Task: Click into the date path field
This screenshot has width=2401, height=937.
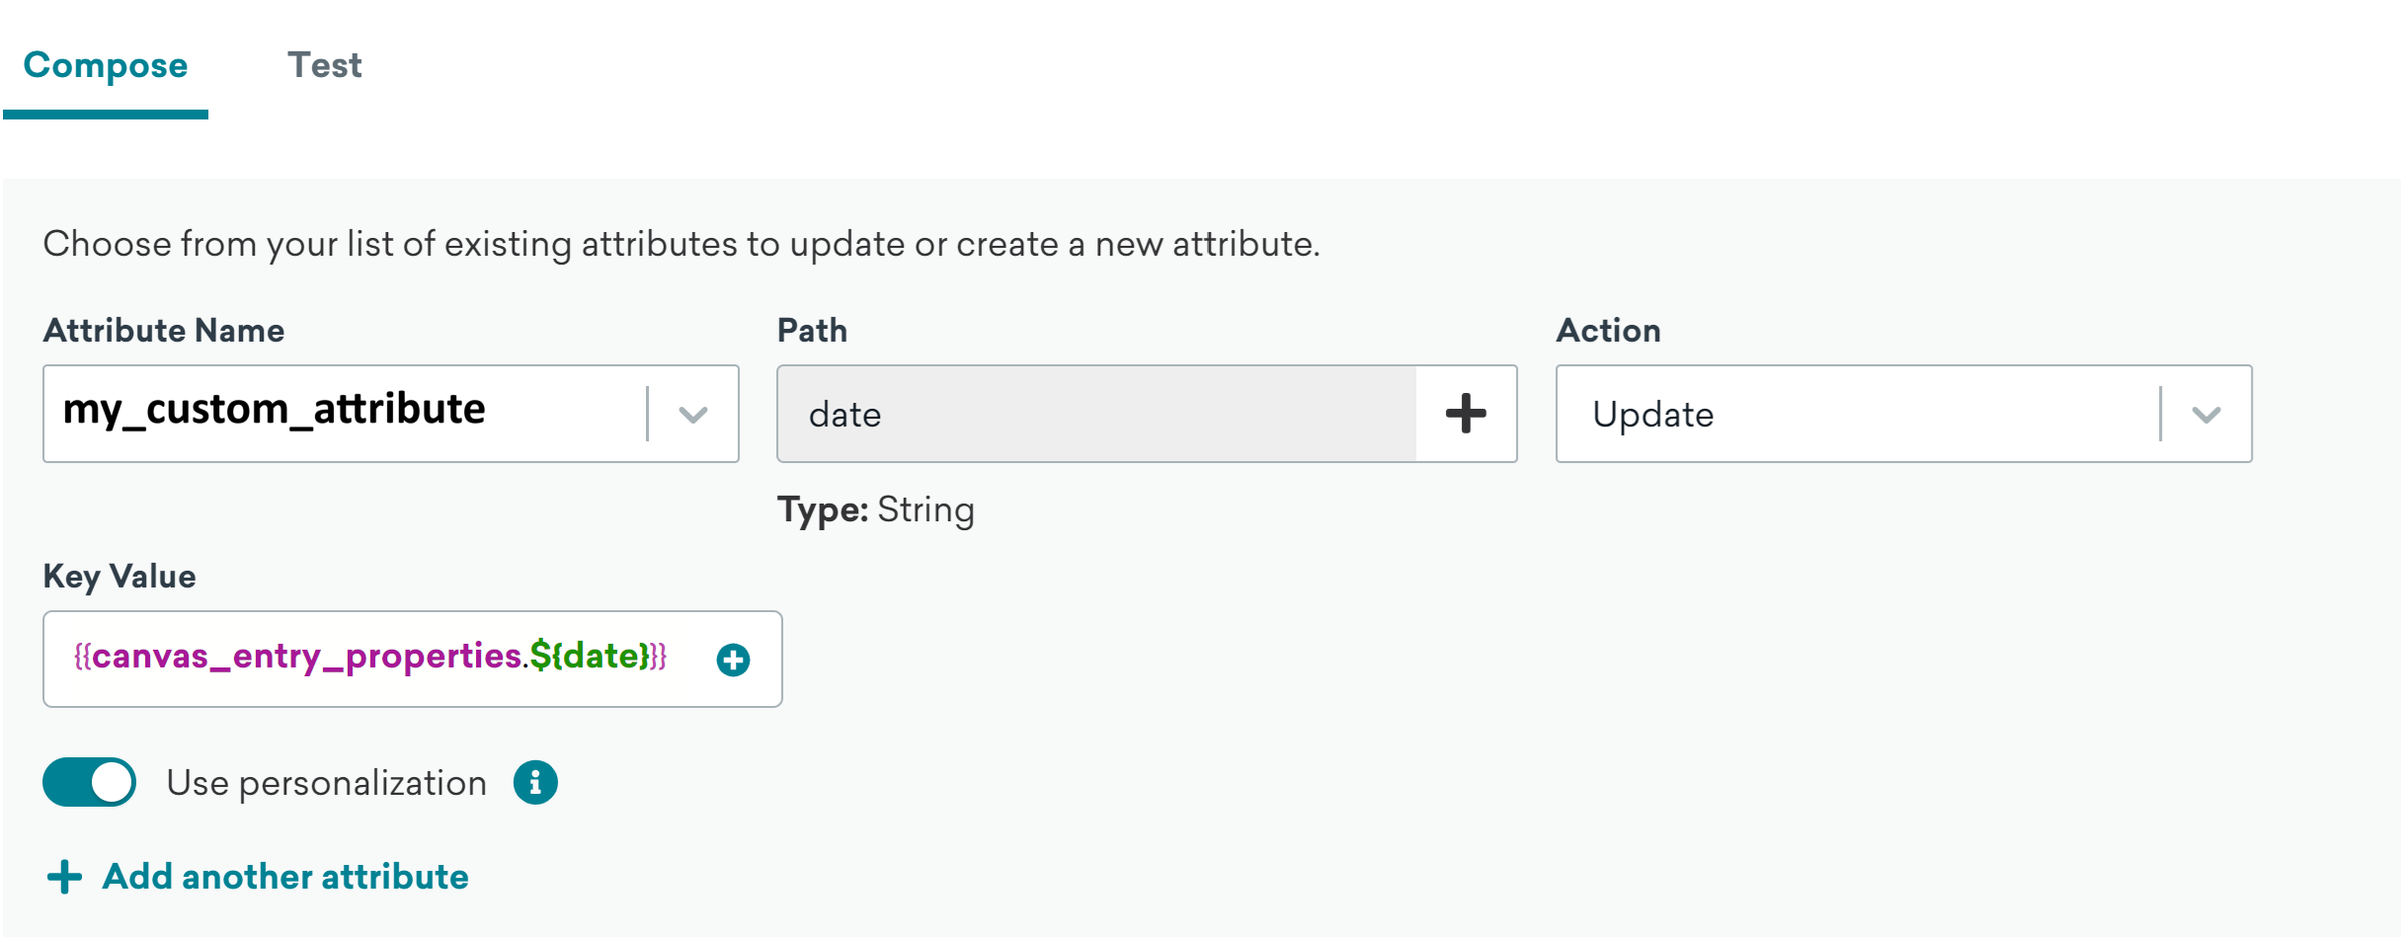Action: pos(1096,415)
